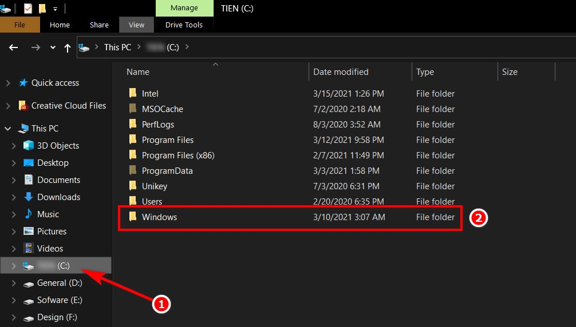Viewport: 576px width, 327px height.
Task: Select Quick access in navigation pane
Action: pyautogui.click(x=55, y=83)
